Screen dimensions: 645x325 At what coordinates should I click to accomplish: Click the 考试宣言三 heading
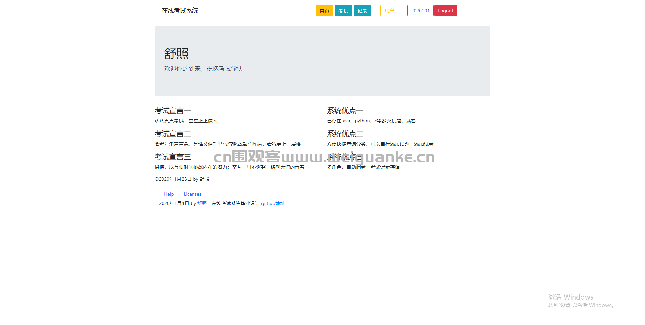173,157
